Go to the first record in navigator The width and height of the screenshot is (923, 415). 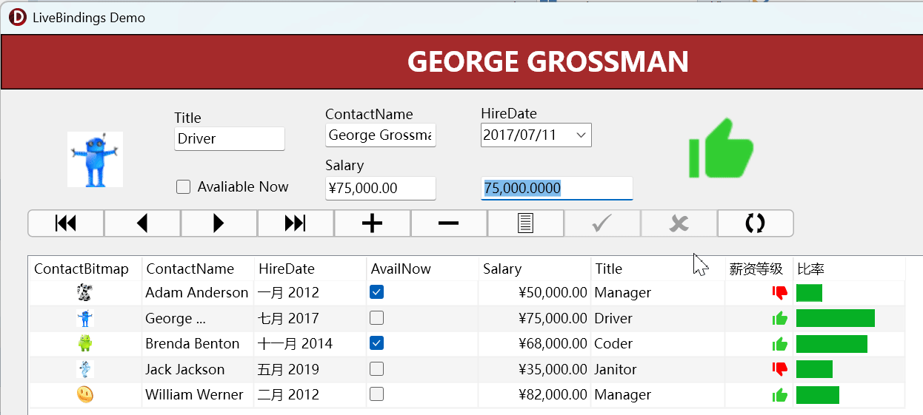(66, 223)
